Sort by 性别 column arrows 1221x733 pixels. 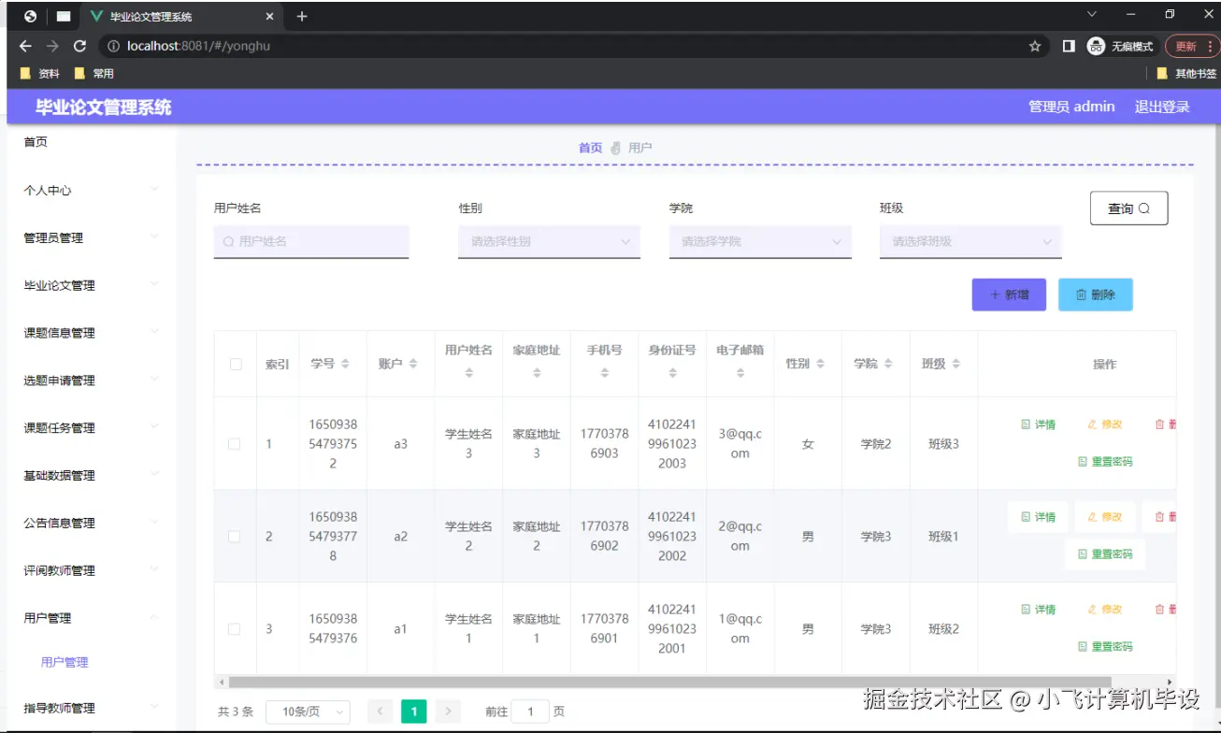point(820,364)
